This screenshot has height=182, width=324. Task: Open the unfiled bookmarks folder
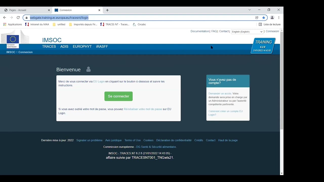[x=59, y=25]
